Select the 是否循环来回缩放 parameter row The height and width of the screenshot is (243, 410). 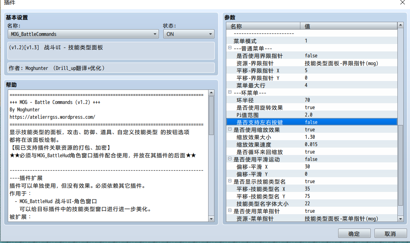312,152
